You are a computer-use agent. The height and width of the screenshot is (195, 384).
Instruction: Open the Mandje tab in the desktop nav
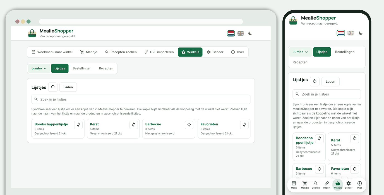(88, 52)
